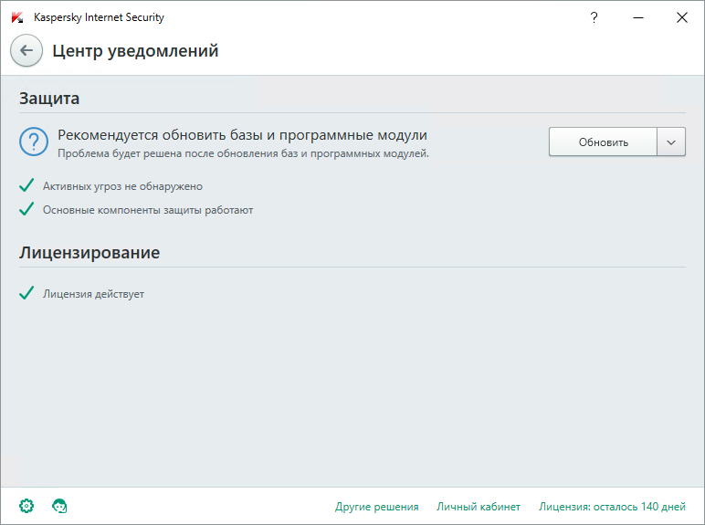Click the checkmark beside "Основные компоненты защиты работают"

(x=26, y=210)
